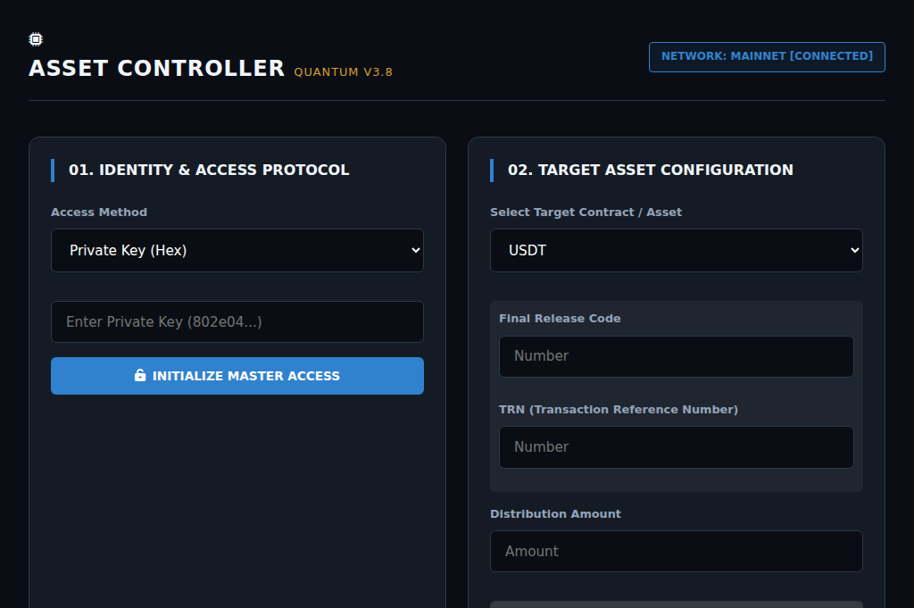
Task: Click the QUANTUM V3.8 version label
Action: tap(343, 71)
